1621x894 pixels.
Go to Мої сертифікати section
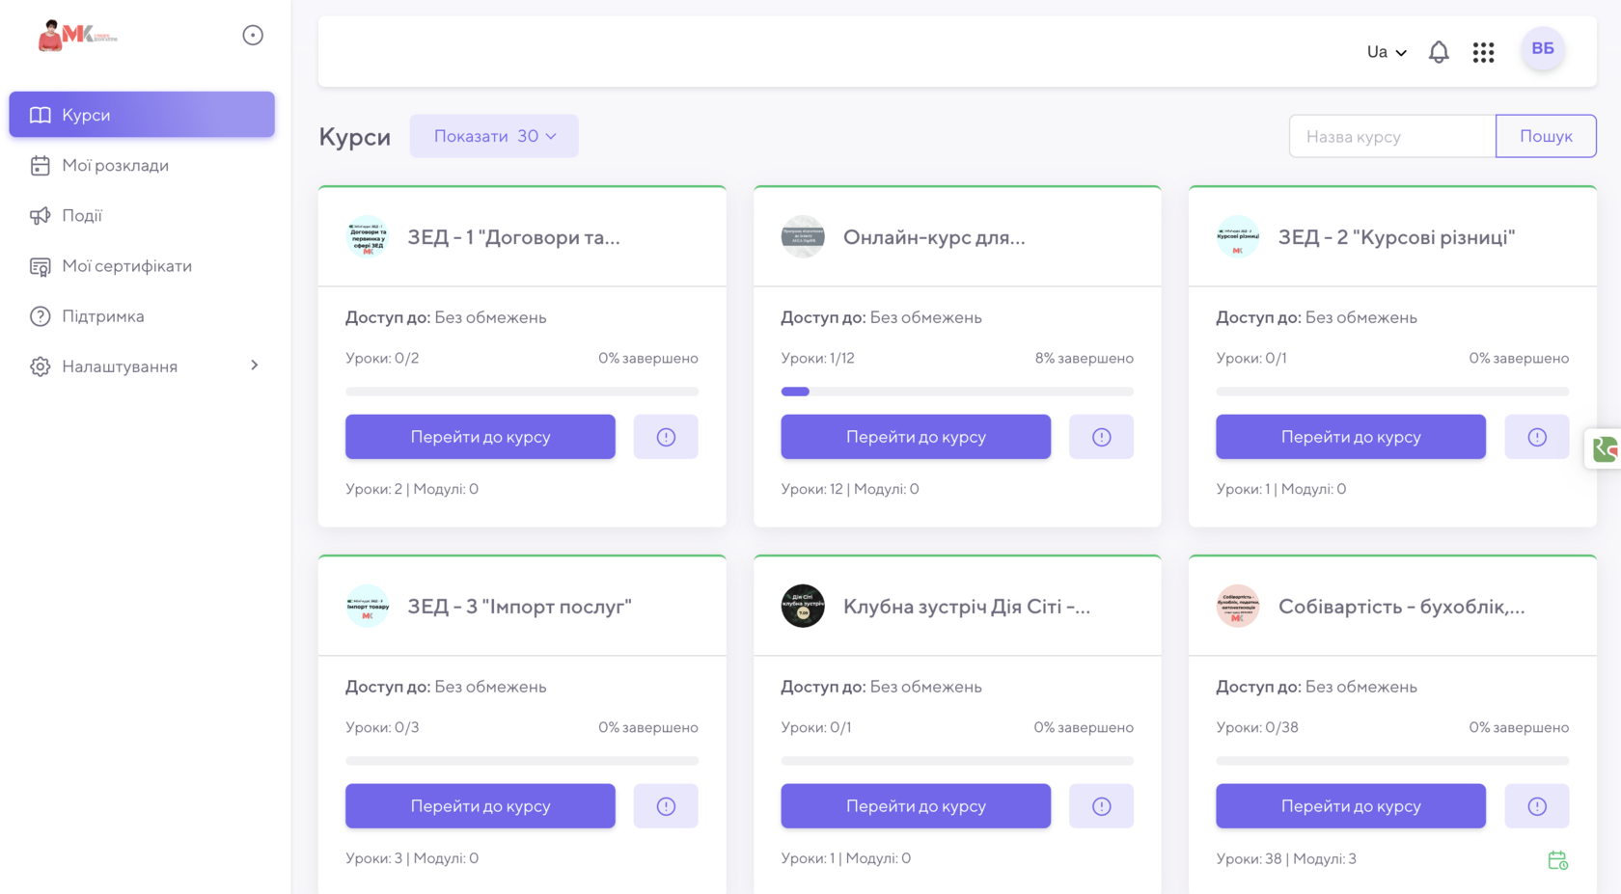126,266
